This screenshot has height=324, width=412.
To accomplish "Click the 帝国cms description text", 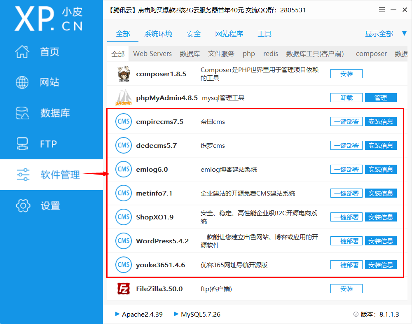I will (213, 122).
